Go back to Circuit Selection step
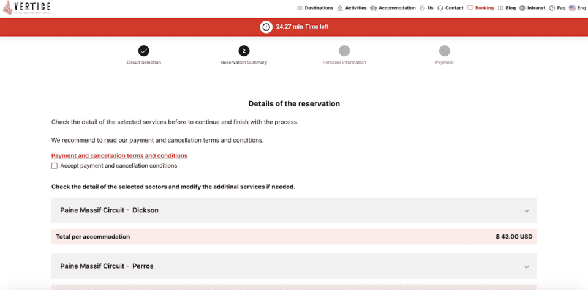This screenshot has height=290, width=588. (143, 51)
